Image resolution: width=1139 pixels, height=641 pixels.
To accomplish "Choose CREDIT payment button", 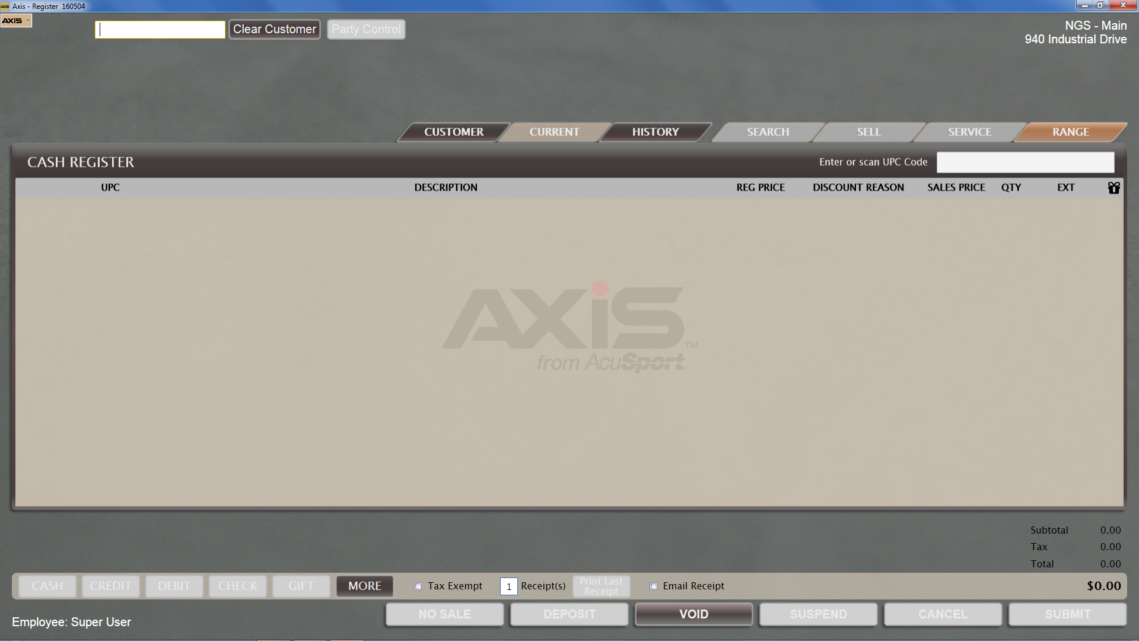I will [111, 586].
